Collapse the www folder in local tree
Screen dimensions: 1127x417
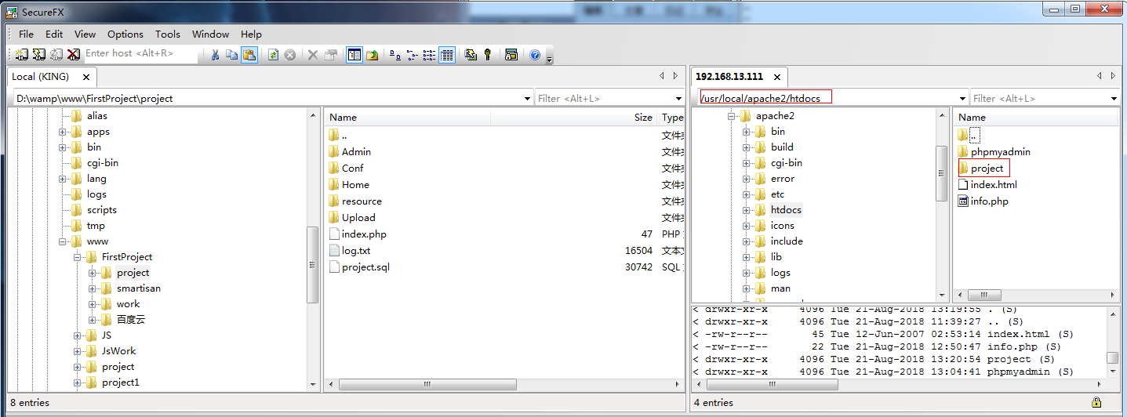[63, 241]
